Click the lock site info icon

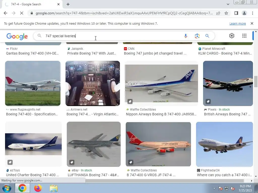(x=32, y=13)
